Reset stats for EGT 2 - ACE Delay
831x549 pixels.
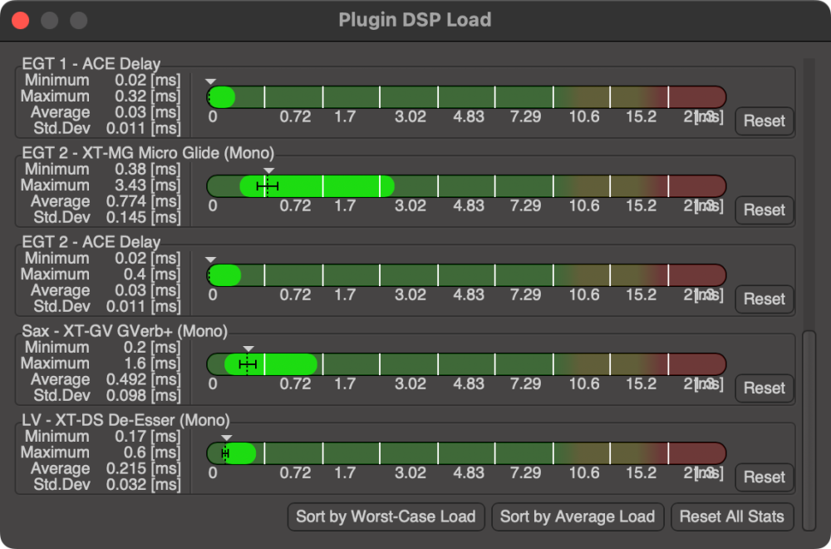(x=765, y=299)
